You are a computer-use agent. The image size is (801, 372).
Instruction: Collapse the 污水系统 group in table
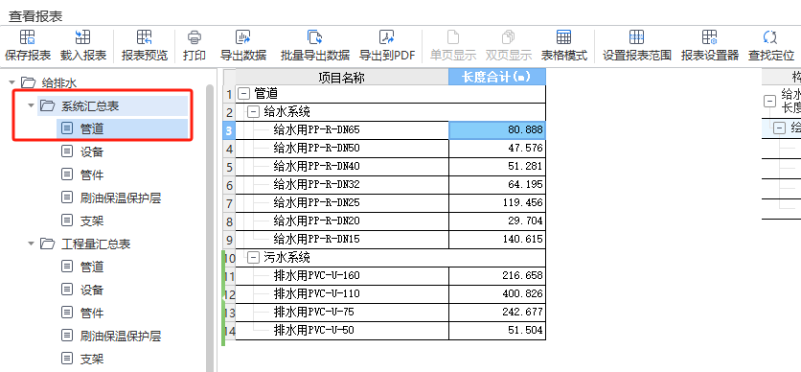coord(254,258)
